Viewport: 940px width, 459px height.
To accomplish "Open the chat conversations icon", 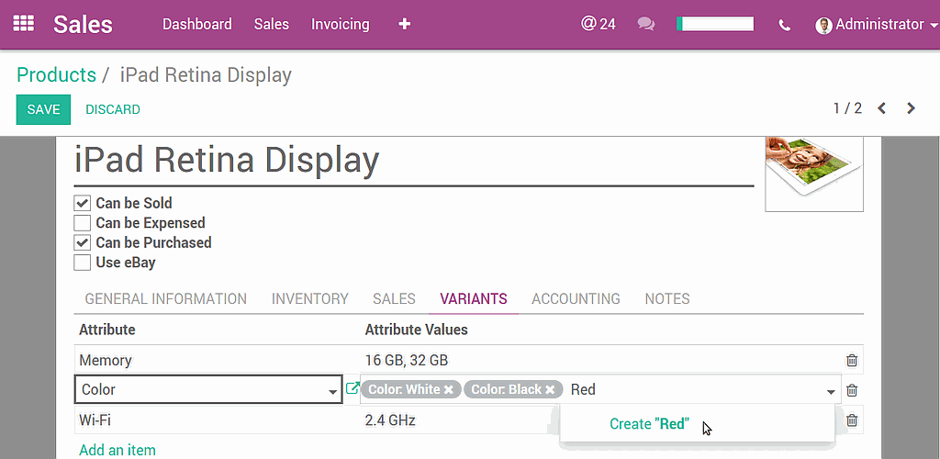I will [x=646, y=25].
